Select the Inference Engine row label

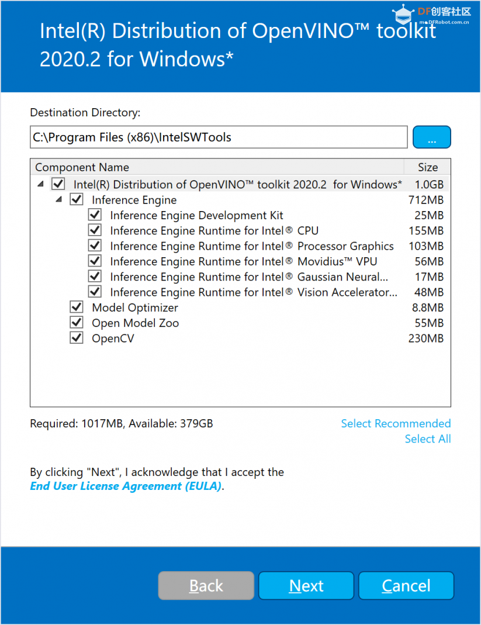tap(134, 200)
